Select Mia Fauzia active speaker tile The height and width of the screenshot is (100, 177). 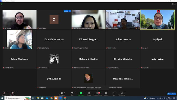pyautogui.click(x=157, y=19)
